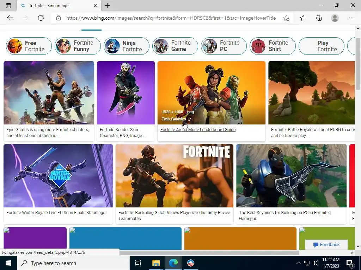Screen dimensions: 361x270
Task: Open the Settings and more ellipsis menu
Action: [x=351, y=18]
